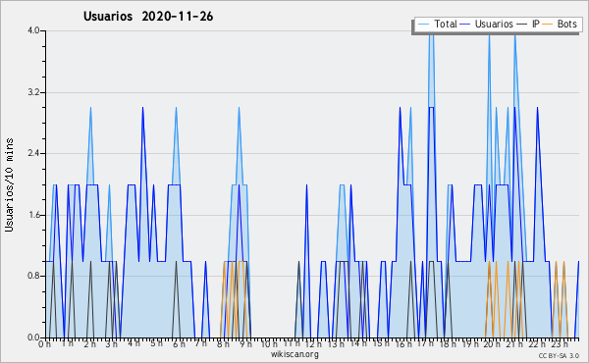Click the '1.6' y-axis value
Screen dimensions: 589x363
coord(33,215)
